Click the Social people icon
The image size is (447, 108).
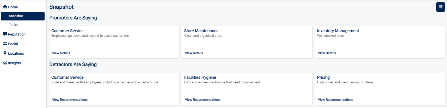5,44
